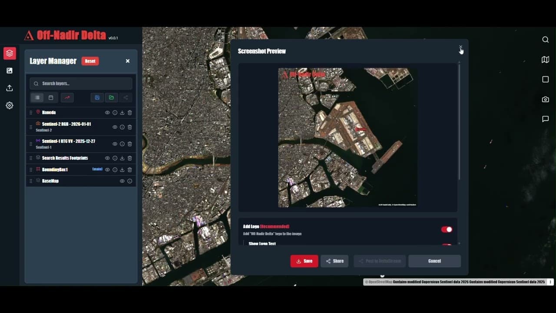Click the blue save layers icon

97,97
